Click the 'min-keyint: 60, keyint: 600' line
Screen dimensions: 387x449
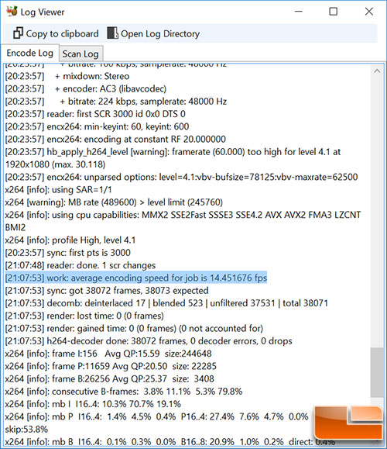click(98, 126)
